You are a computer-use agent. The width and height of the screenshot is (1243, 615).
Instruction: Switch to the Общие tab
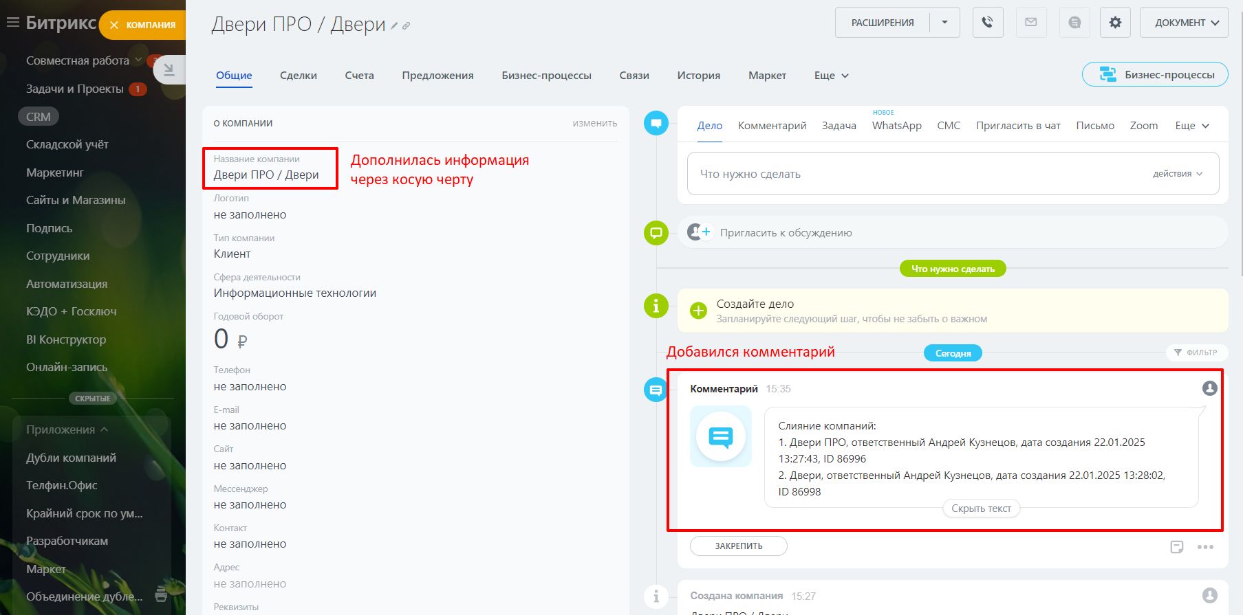234,76
